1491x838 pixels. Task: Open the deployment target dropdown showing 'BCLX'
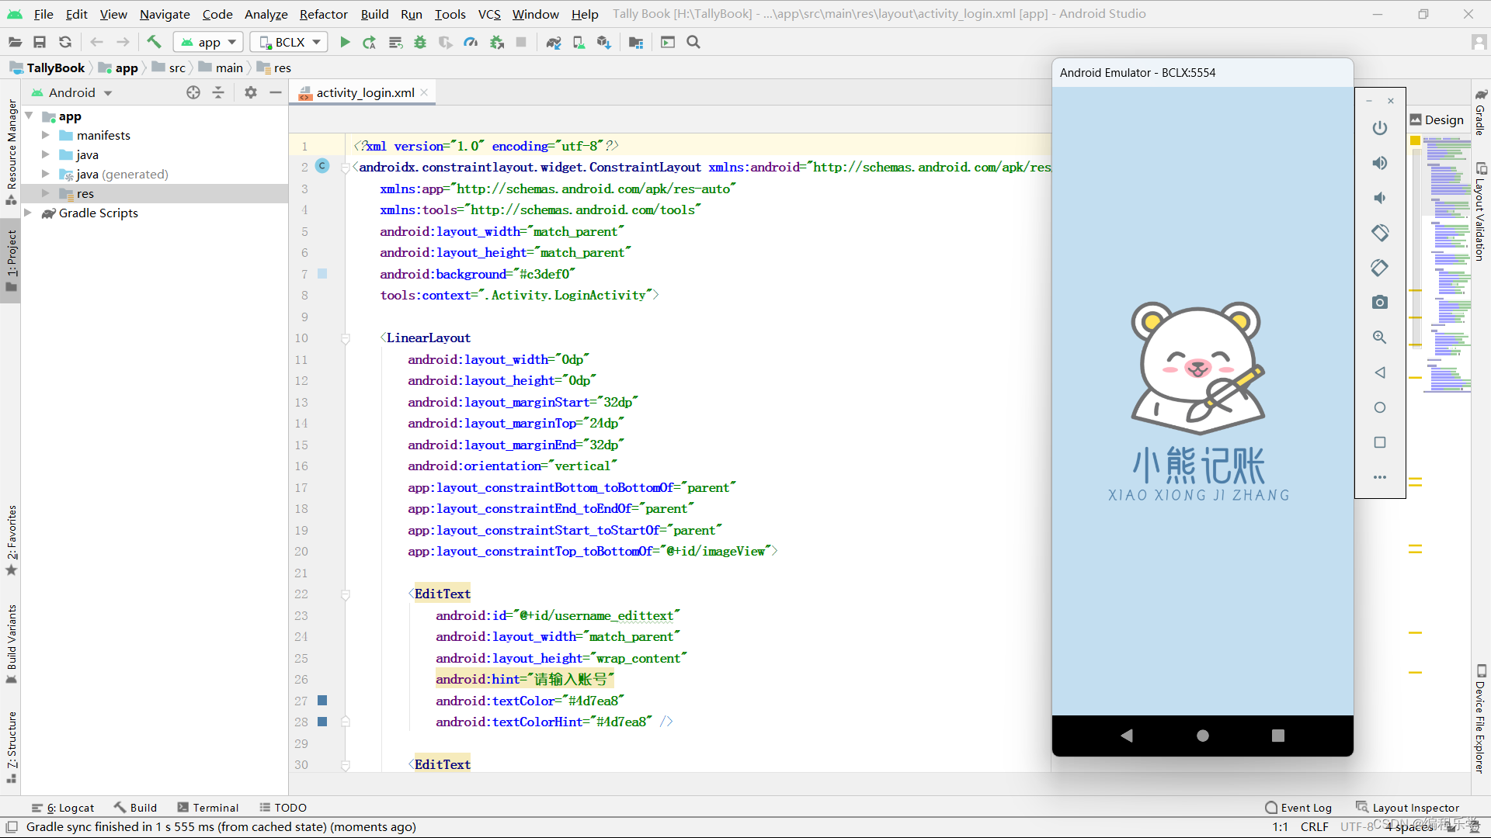click(288, 42)
